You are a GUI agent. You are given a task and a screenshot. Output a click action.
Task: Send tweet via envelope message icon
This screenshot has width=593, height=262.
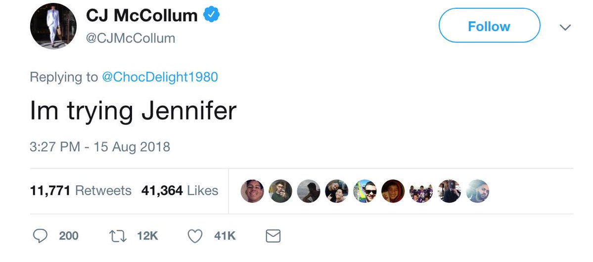click(273, 236)
